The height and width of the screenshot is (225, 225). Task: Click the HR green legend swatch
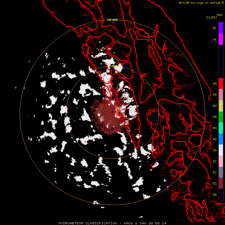[x=221, y=117]
